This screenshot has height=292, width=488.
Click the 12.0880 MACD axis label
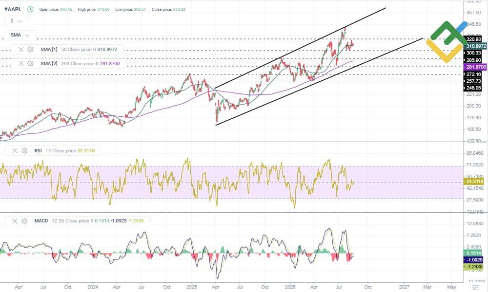point(475,223)
